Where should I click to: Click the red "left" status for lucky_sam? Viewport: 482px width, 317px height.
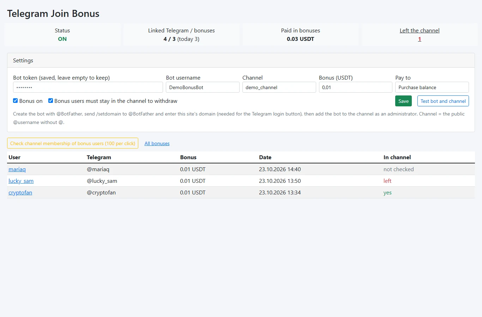click(x=387, y=181)
